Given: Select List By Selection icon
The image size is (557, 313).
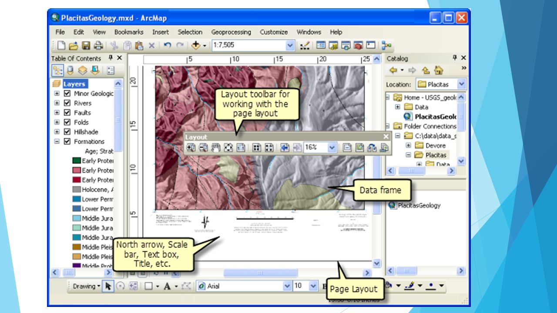Looking at the screenshot, I should click(x=95, y=70).
